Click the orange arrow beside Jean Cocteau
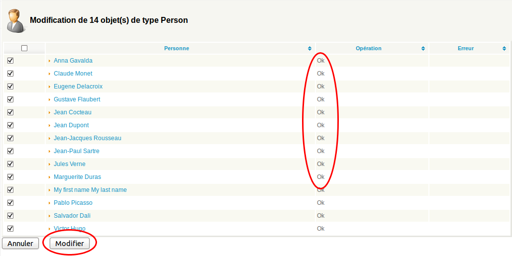Viewport: 512px width, 256px height. click(50, 112)
